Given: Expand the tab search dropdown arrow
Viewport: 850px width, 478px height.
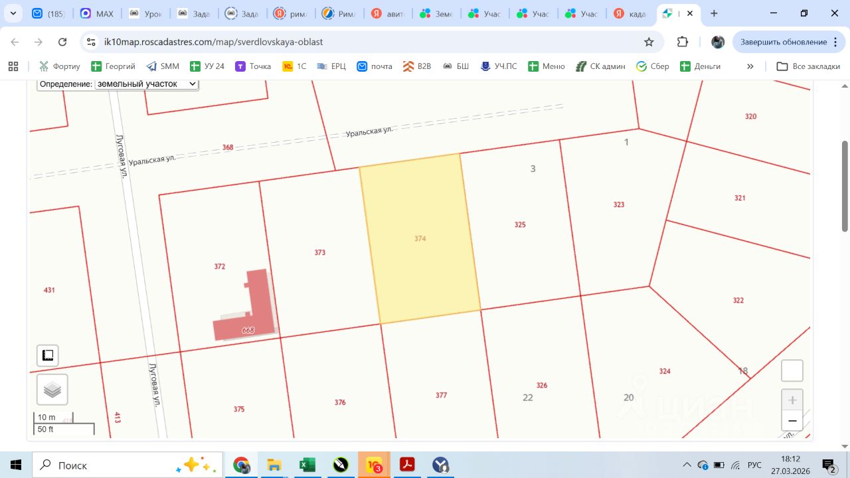Looking at the screenshot, I should [13, 13].
